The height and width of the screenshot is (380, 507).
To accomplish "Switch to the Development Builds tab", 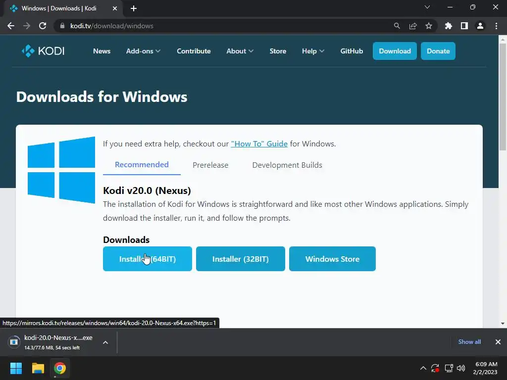I will pos(287,165).
